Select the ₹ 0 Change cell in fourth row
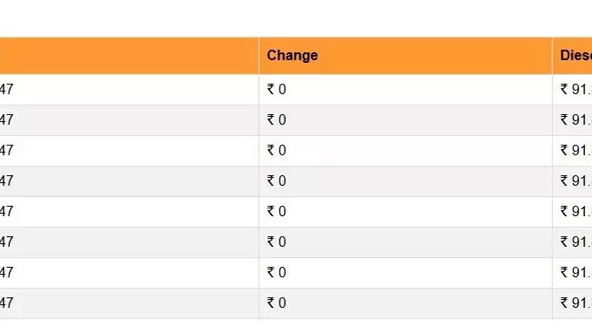 tap(405, 181)
